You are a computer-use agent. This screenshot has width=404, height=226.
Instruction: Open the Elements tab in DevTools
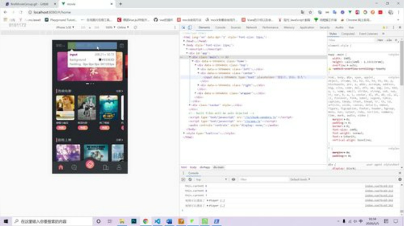pyautogui.click(x=204, y=27)
